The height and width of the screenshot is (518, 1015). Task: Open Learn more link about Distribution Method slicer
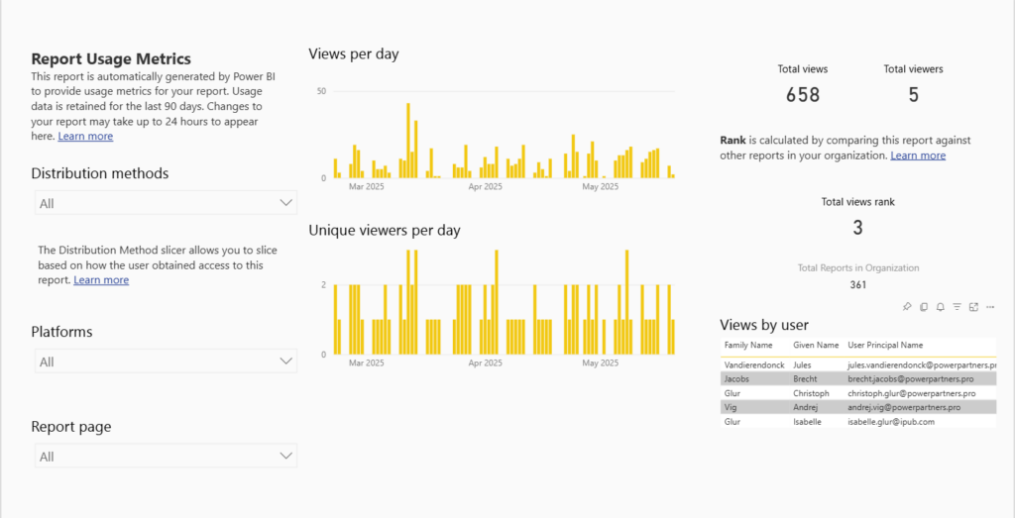(101, 280)
